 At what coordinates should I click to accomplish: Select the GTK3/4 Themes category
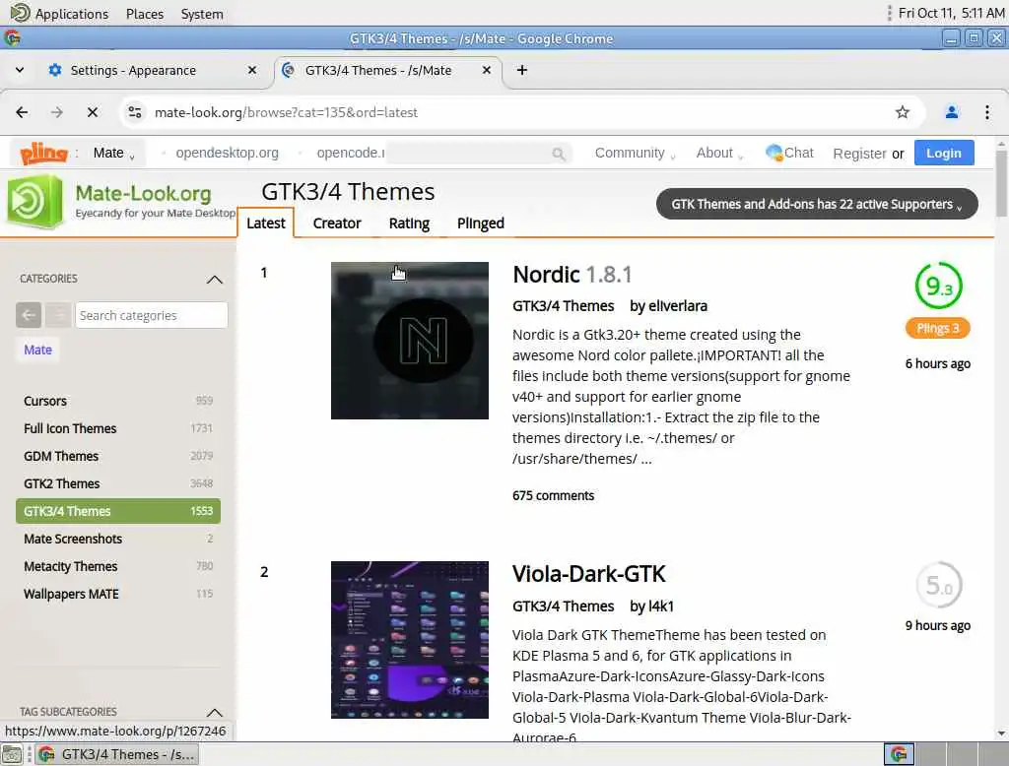[x=118, y=511]
